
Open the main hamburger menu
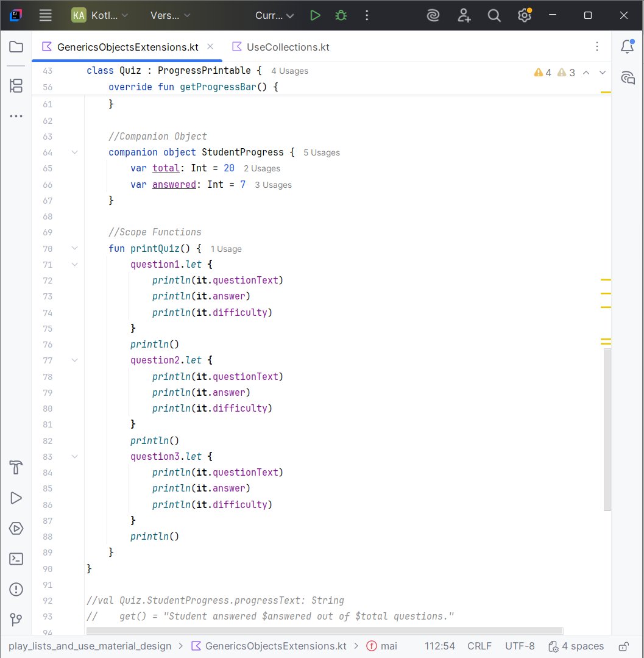(x=45, y=15)
